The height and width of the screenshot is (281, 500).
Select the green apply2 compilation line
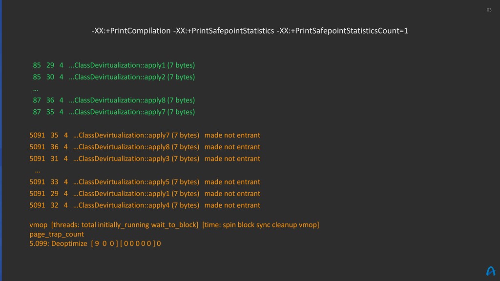(114, 77)
